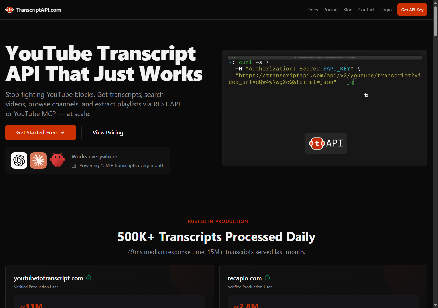
Task: Go to the Pricing nav link
Action: [x=331, y=10]
